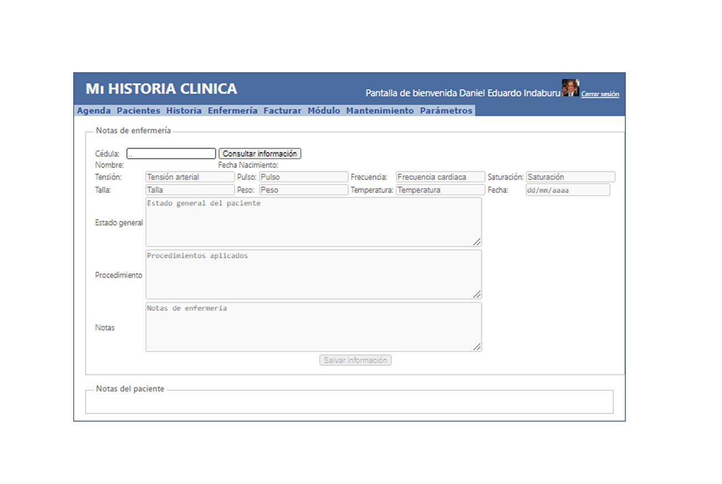
Task: Focus the Talla input field
Action: tap(190, 190)
